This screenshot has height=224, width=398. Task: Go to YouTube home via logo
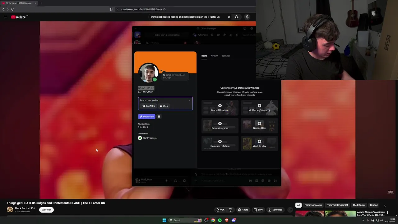pos(18,17)
